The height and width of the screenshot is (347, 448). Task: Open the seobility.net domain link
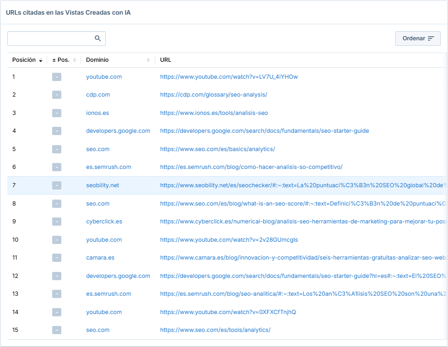pos(103,185)
